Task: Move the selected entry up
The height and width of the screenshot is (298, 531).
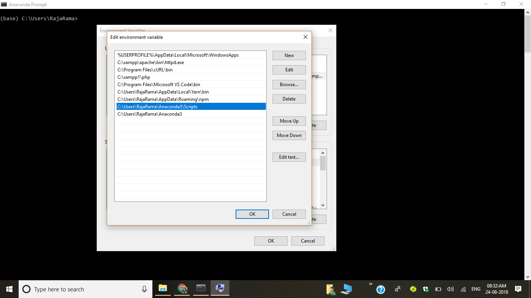Action: coord(289,121)
